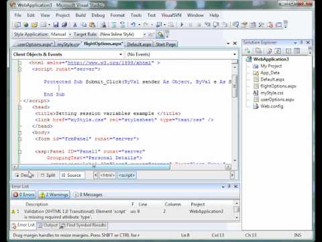322x242 pixels.
Task: Switch editor to Design view
Action: (x=25, y=175)
